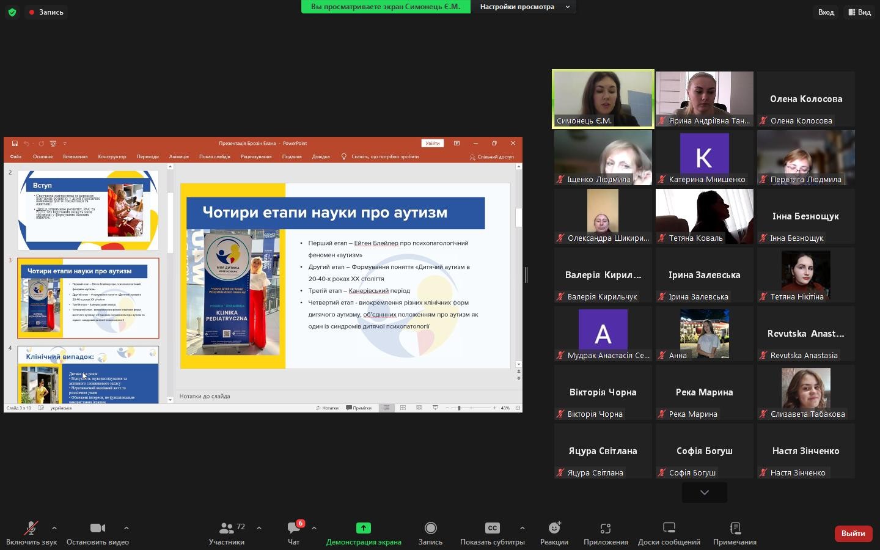Click the PowerPoint Undo icon
This screenshot has width=880, height=550.
coord(26,144)
